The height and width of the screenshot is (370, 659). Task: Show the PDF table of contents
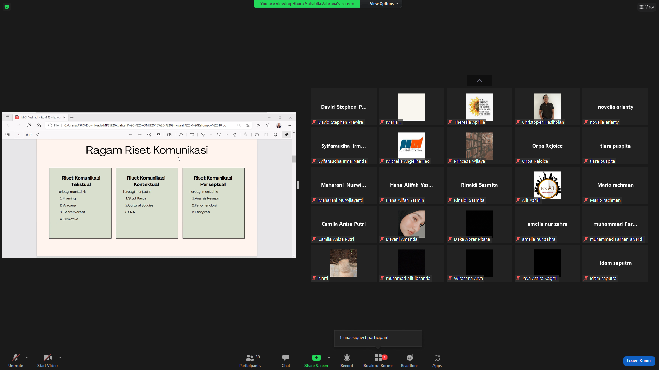(8, 135)
